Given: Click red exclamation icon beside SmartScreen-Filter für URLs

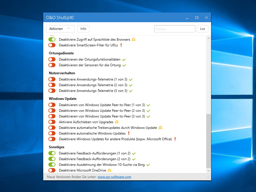Looking at the screenshot, I should pyautogui.click(x=121, y=45).
